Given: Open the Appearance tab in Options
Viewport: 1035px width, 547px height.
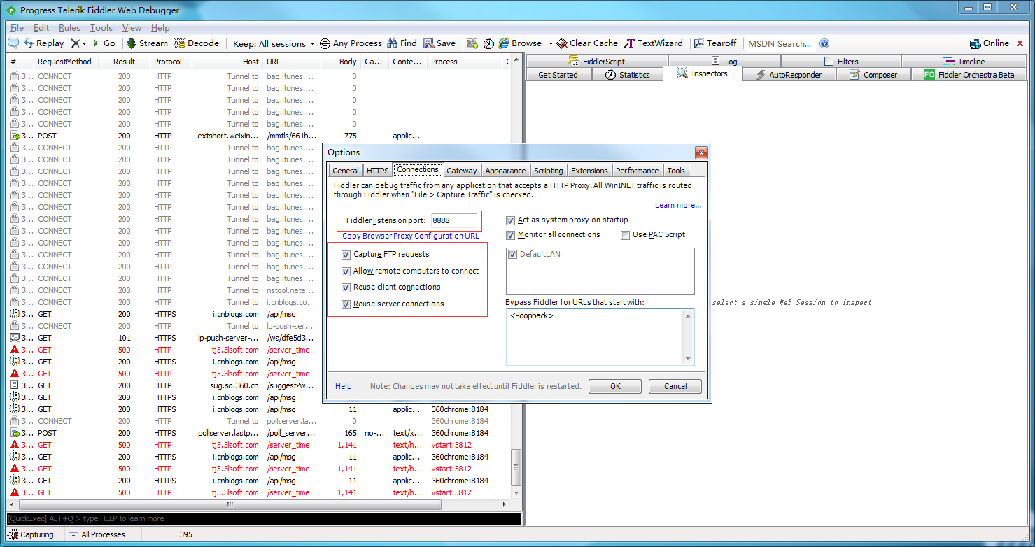Looking at the screenshot, I should tap(505, 171).
